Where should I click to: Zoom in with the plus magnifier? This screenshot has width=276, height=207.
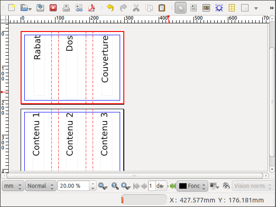[126, 186]
